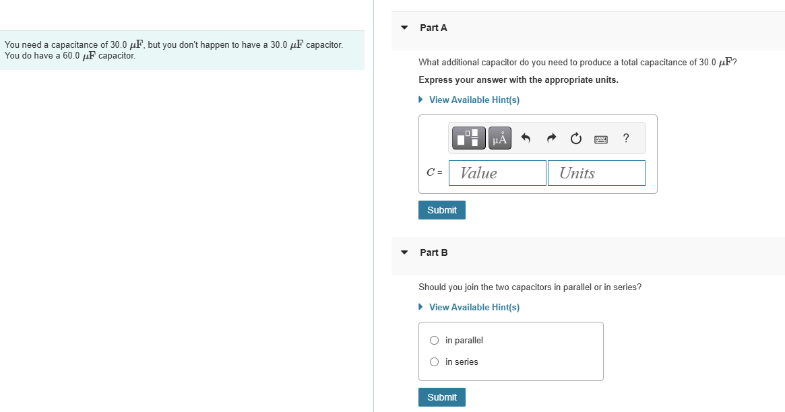Screen dimensions: 785x412
Task: Open keyboard shortcuts icon
Action: [x=601, y=139]
